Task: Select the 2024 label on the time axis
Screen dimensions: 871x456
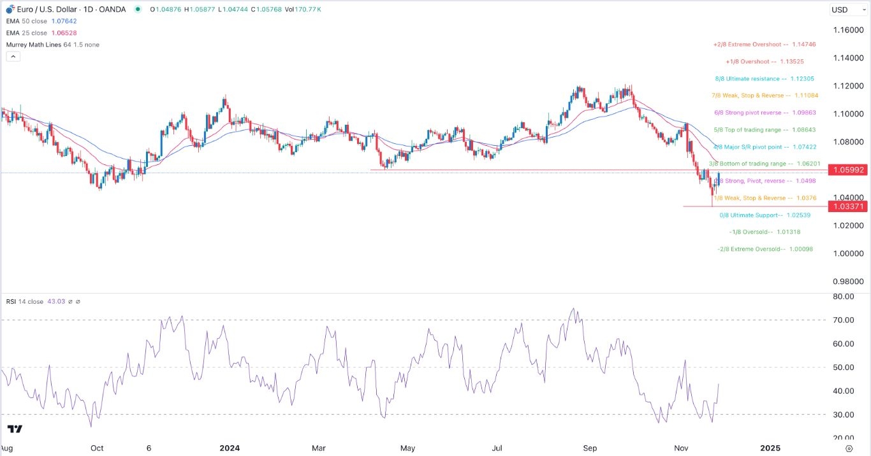Action: pos(230,448)
